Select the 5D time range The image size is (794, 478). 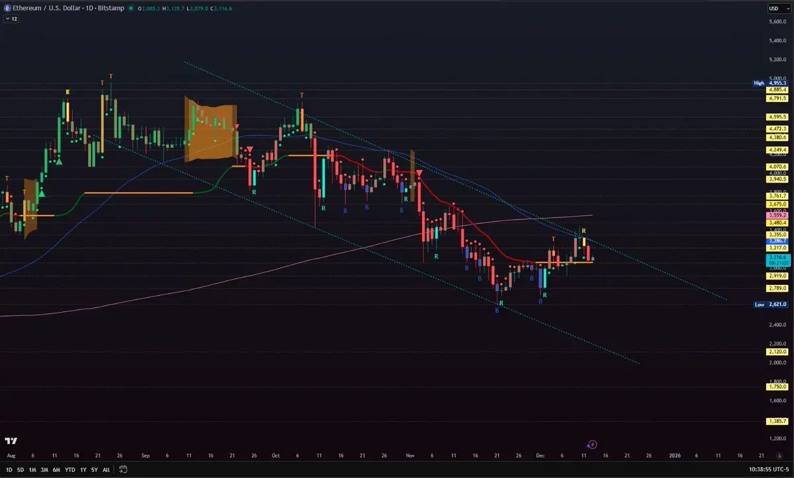pos(20,469)
